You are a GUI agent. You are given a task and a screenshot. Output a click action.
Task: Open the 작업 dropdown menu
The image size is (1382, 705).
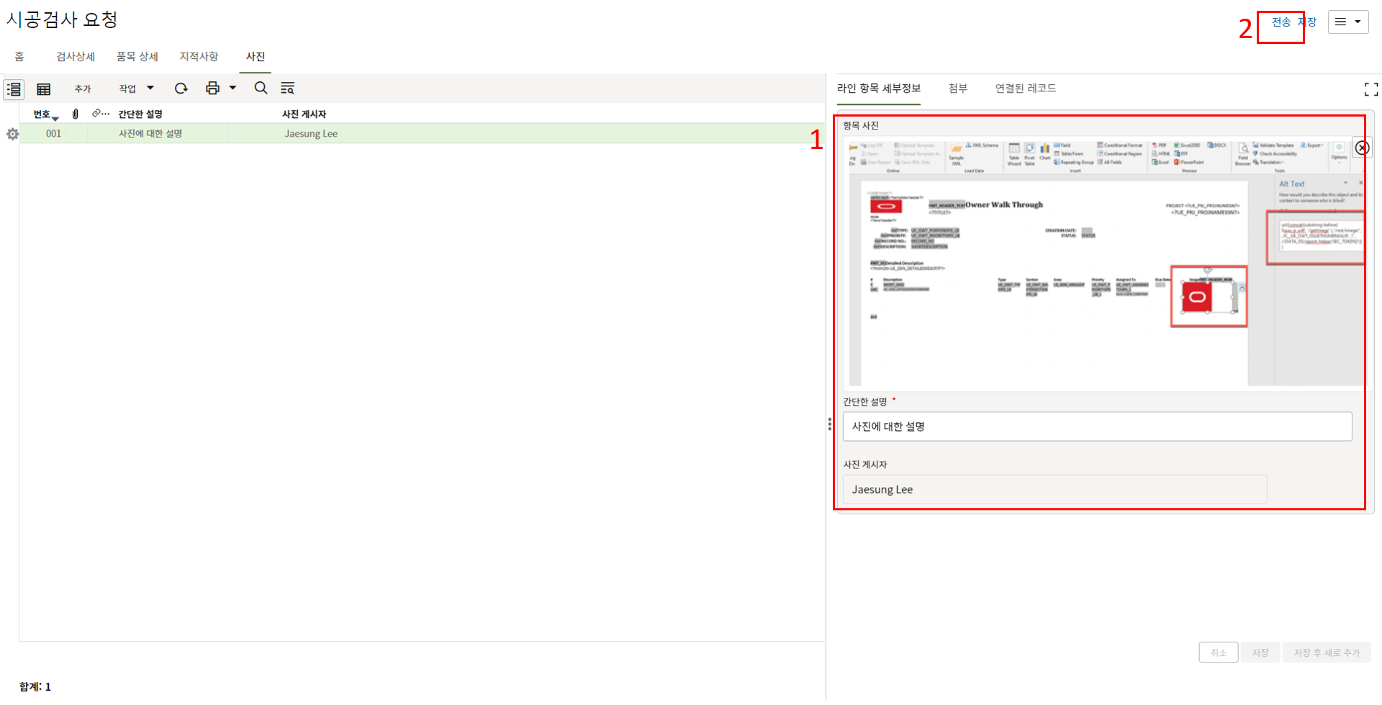click(136, 88)
